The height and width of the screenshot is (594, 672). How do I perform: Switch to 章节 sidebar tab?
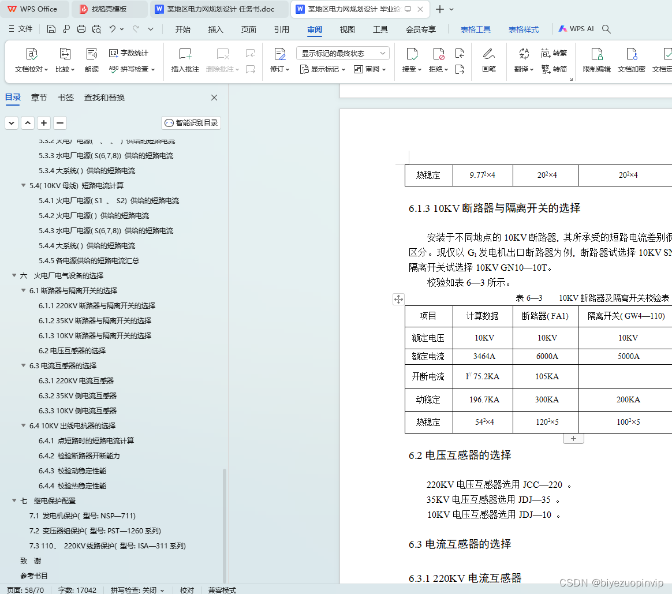(x=39, y=98)
